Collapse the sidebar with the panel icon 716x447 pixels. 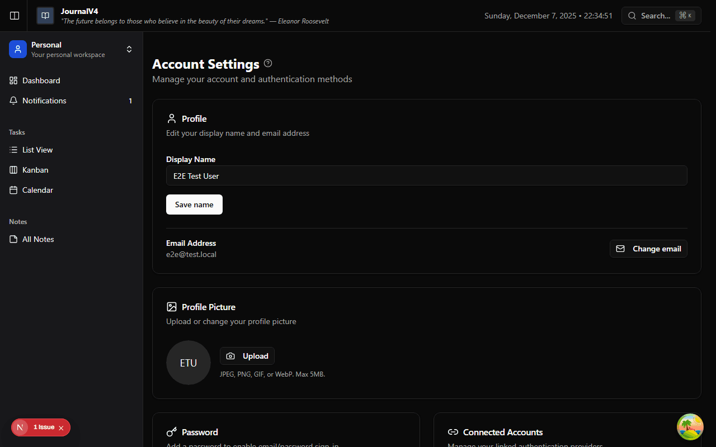point(14,16)
